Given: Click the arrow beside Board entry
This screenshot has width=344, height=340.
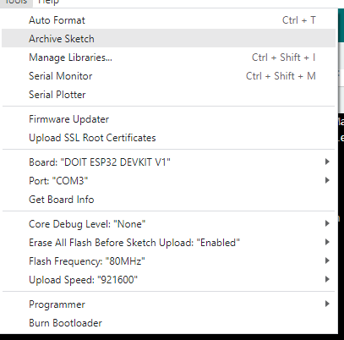Looking at the screenshot, I should [327, 162].
